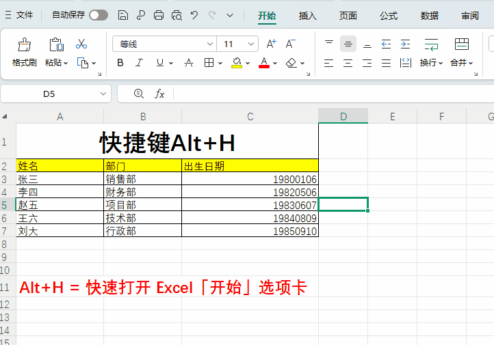Click the Save icon
The width and height of the screenshot is (494, 345).
[123, 15]
